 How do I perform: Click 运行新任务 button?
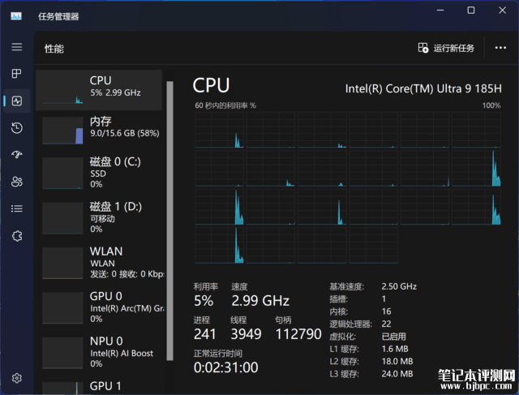(446, 48)
